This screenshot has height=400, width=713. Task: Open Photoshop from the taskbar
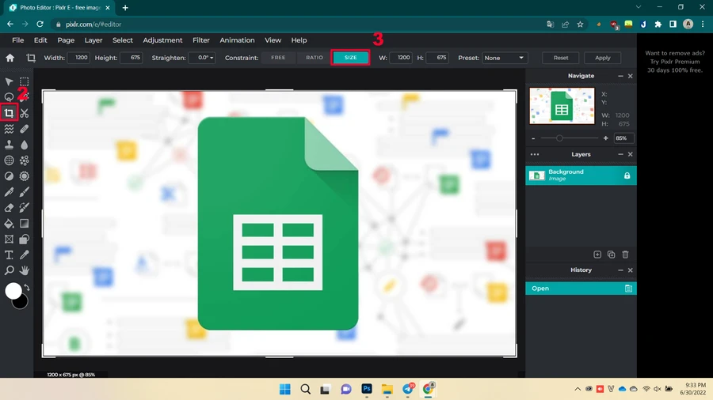point(367,389)
